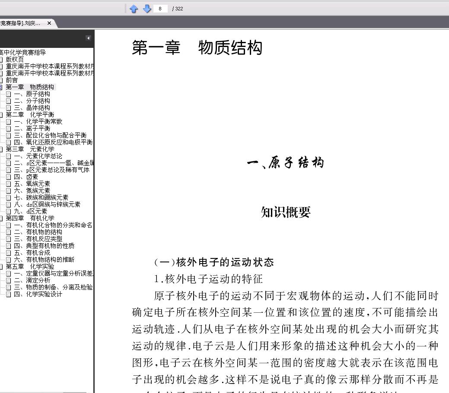Open bookmark 三、晶体结构
The image size is (449, 393).
pyautogui.click(x=32, y=108)
